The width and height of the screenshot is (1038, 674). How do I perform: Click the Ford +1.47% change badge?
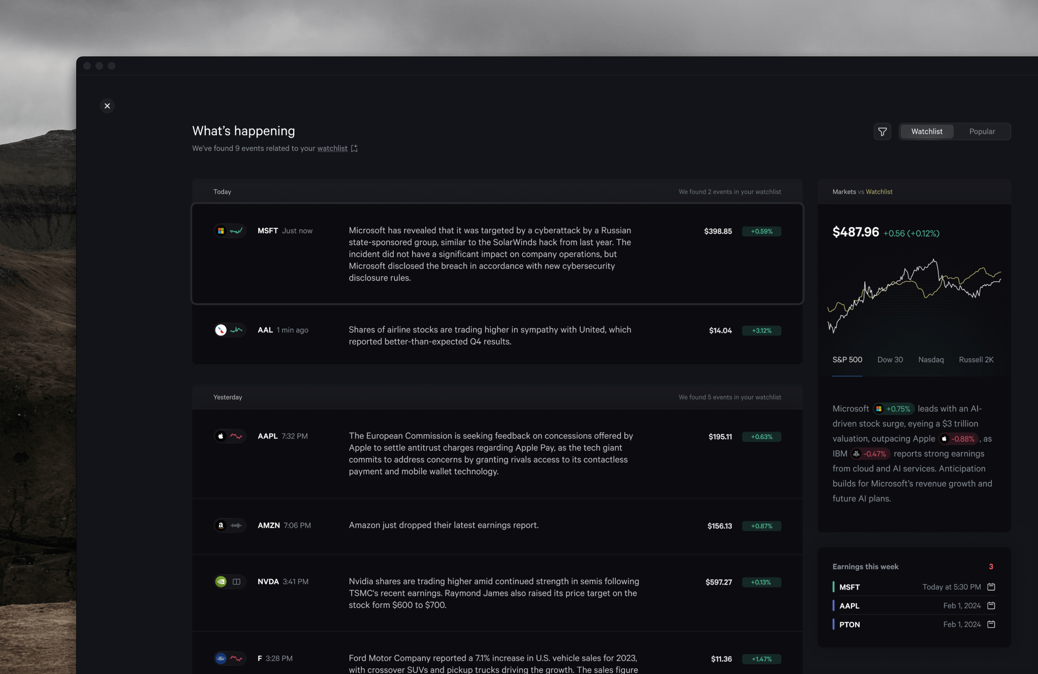point(761,659)
